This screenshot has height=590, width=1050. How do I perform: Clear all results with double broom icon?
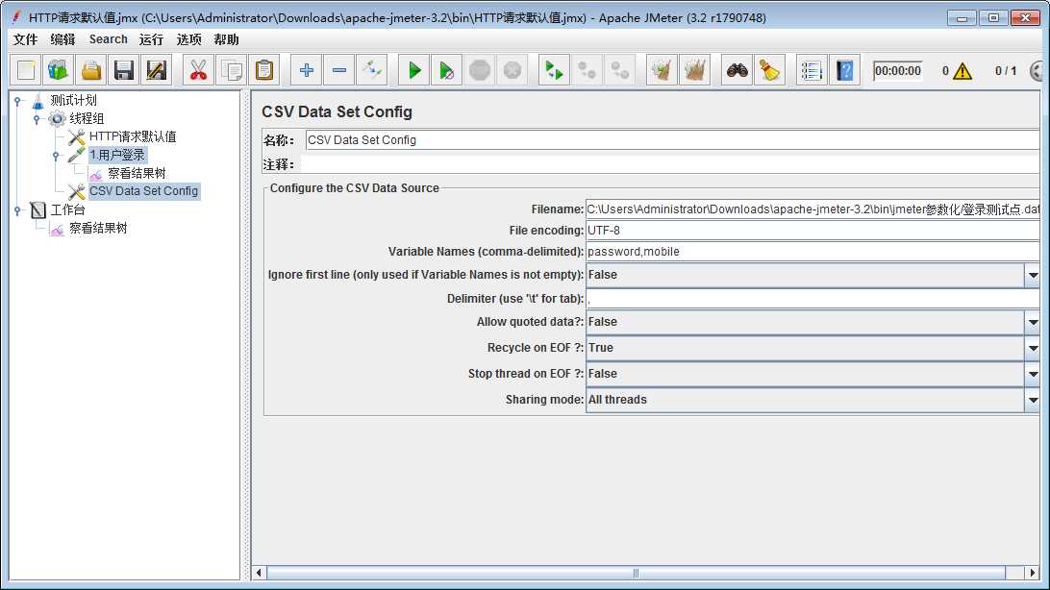click(x=694, y=70)
